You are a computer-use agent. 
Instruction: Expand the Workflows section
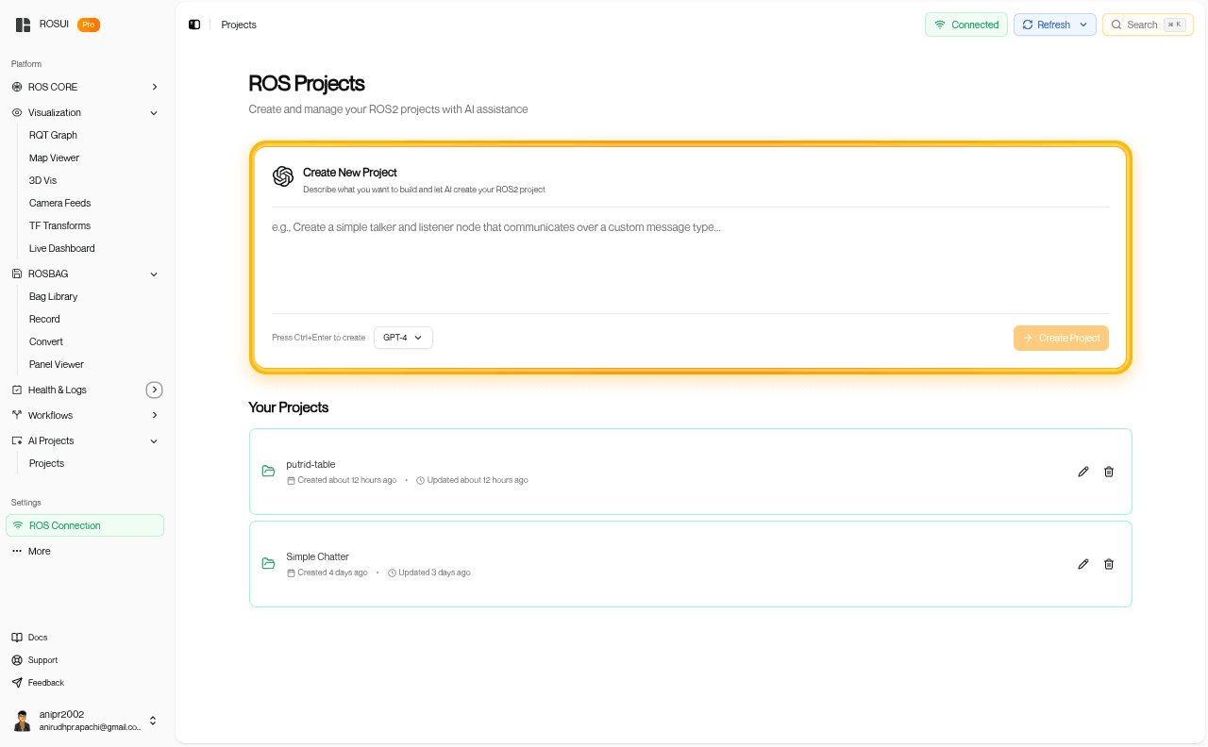pyautogui.click(x=154, y=415)
